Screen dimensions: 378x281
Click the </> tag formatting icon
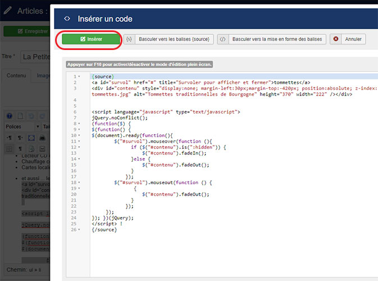click(223, 39)
